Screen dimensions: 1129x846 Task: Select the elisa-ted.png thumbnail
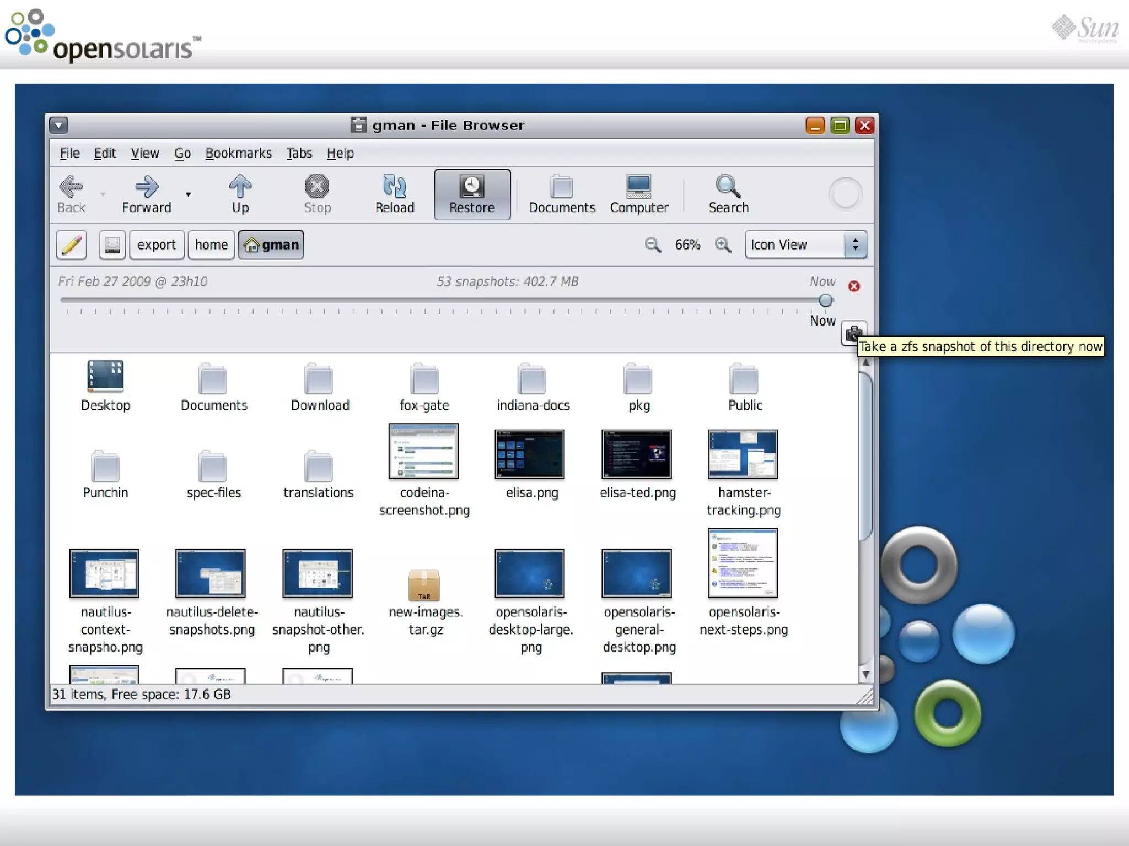637,454
